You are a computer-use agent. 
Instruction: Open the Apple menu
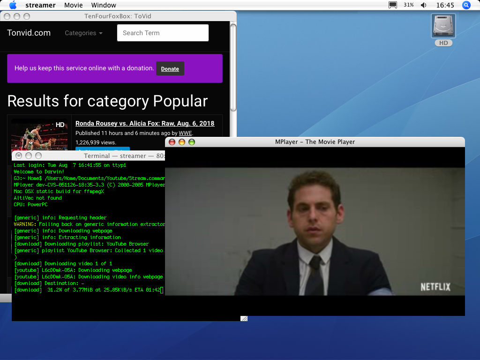pyautogui.click(x=13, y=5)
